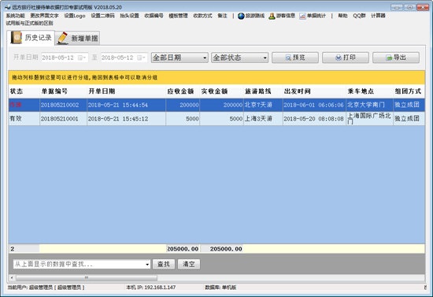
Task: Click the 205000.00 应收金额 total
Action: (x=183, y=249)
